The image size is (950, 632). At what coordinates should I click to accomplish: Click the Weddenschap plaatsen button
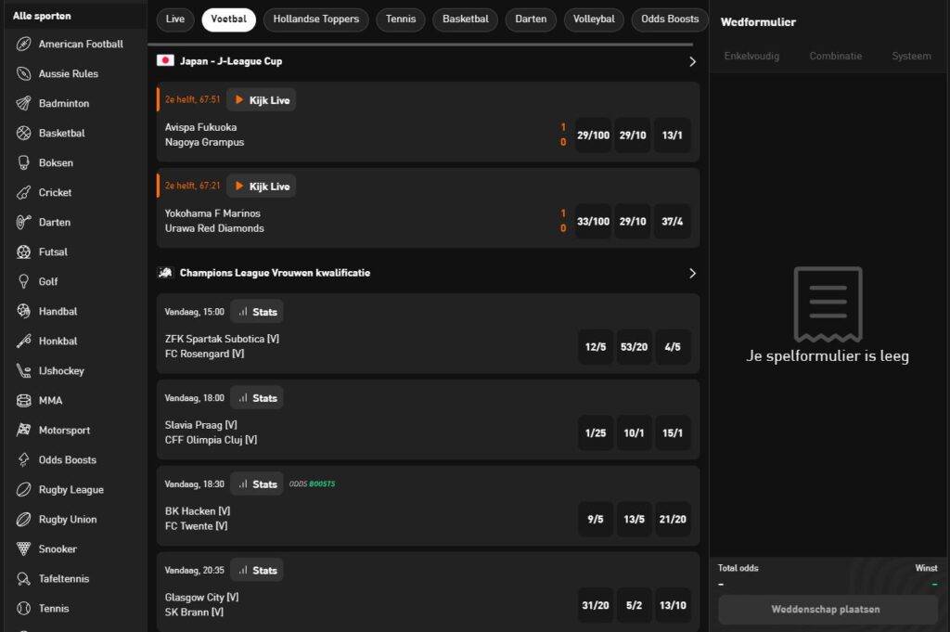click(828, 610)
